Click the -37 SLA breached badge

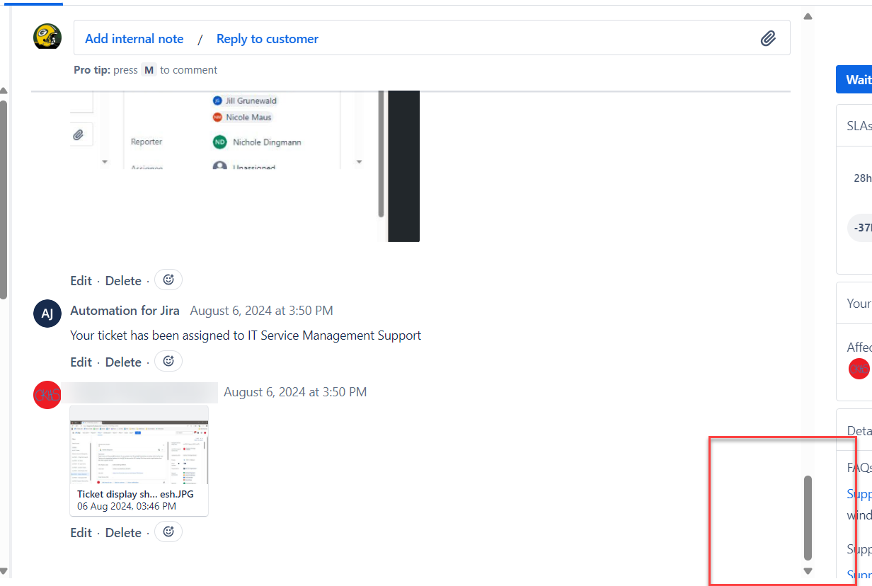pos(860,228)
